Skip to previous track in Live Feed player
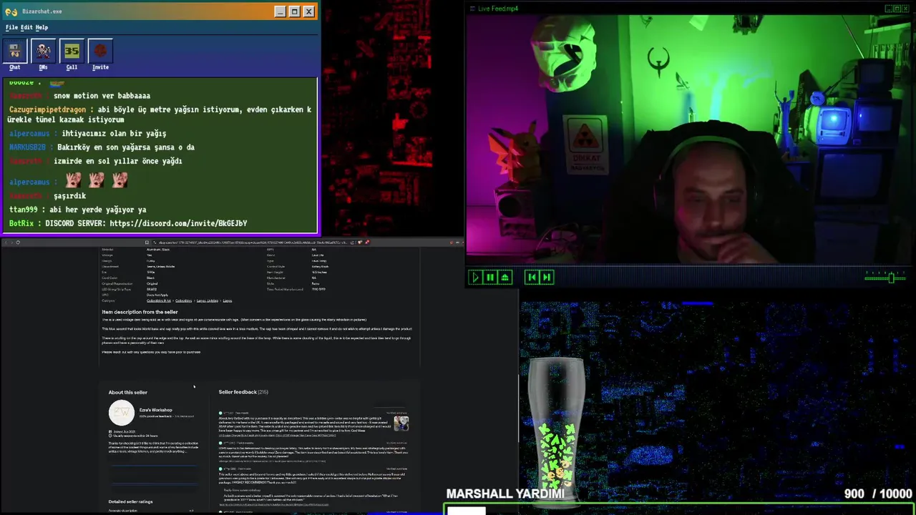 tap(532, 277)
